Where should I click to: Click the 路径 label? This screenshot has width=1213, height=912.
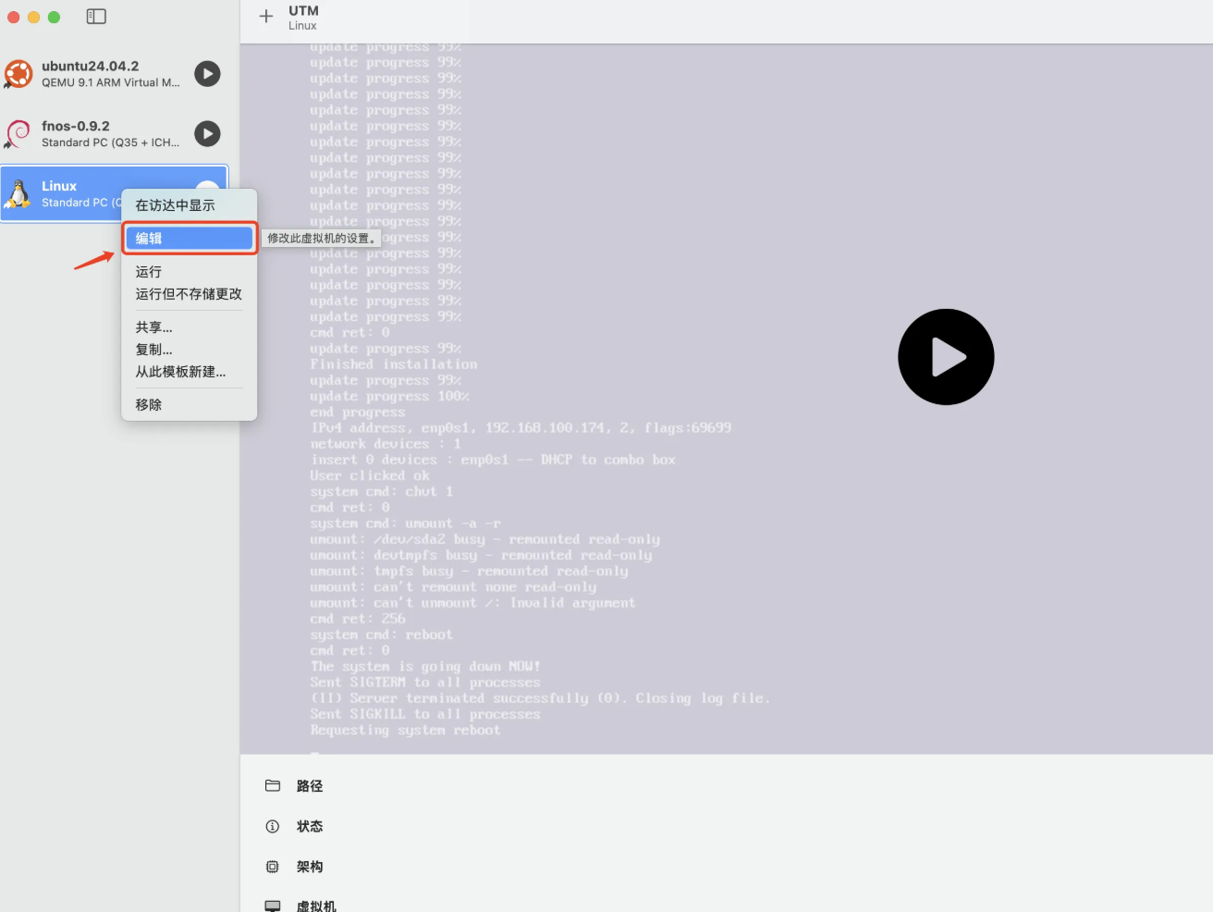coord(310,786)
